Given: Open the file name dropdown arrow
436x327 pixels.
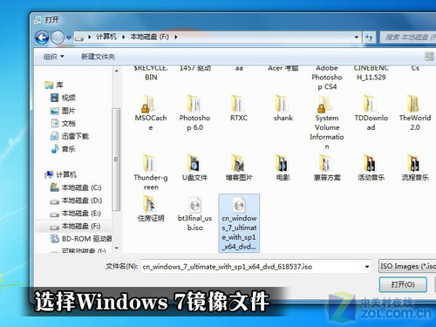Looking at the screenshot, I should tap(367, 266).
